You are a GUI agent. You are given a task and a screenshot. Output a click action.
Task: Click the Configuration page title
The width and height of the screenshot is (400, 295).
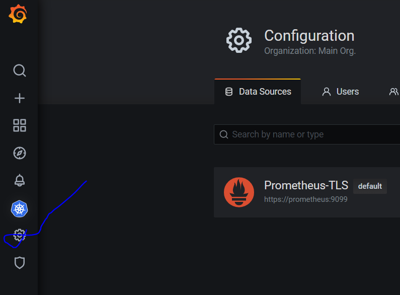[x=309, y=36]
